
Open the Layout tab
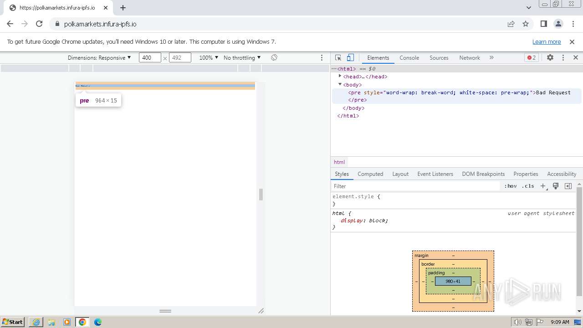400,174
